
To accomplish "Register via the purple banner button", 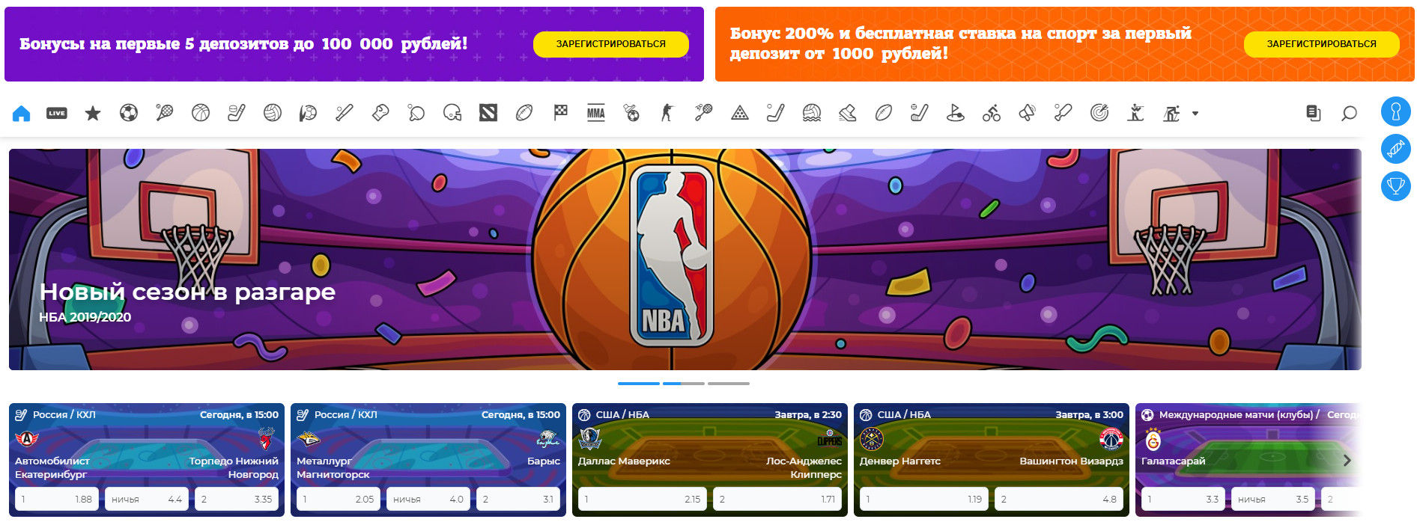I will point(611,44).
